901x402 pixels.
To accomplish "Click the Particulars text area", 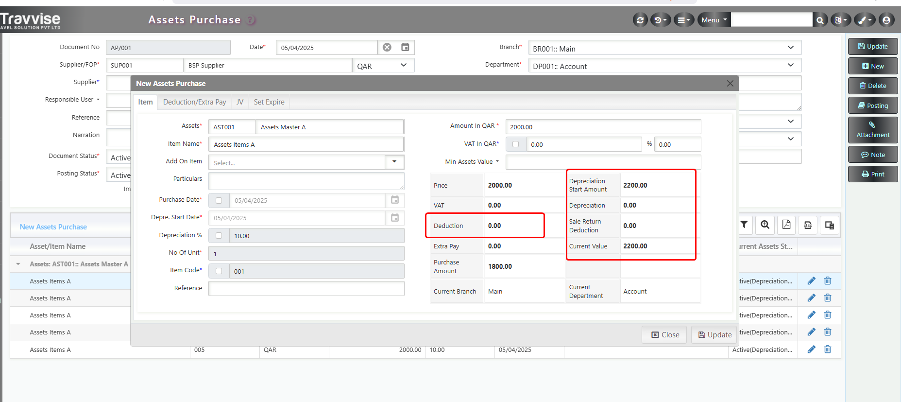I will 306,181.
